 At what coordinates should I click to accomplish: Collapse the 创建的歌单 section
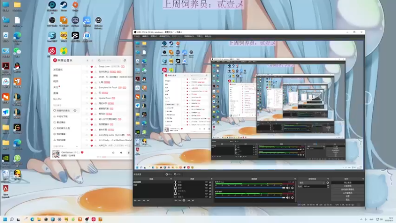coord(59,146)
